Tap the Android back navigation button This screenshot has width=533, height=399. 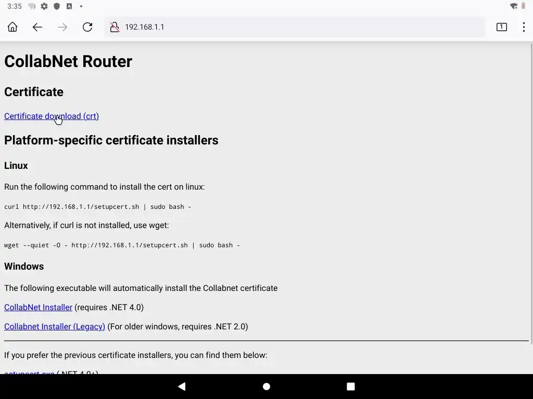pyautogui.click(x=182, y=386)
